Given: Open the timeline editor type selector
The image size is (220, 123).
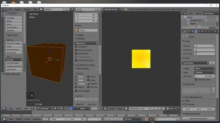Looking at the screenshot, I should point(5,119).
